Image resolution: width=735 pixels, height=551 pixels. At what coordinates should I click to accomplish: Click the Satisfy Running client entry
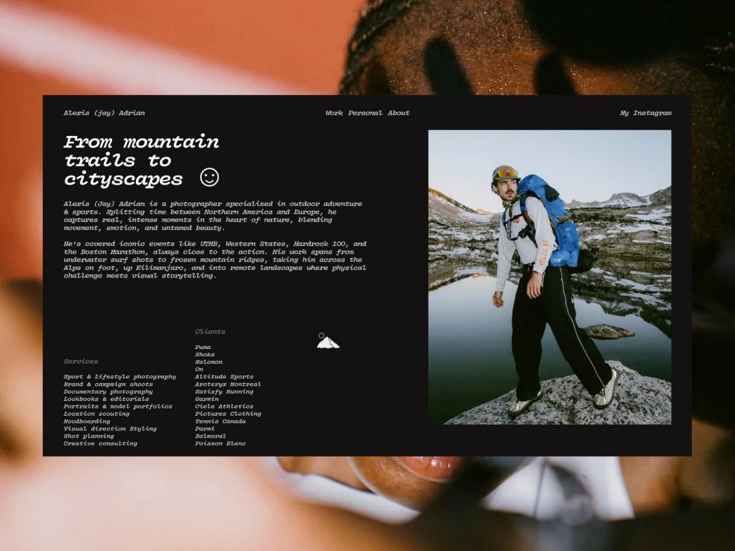tap(224, 392)
